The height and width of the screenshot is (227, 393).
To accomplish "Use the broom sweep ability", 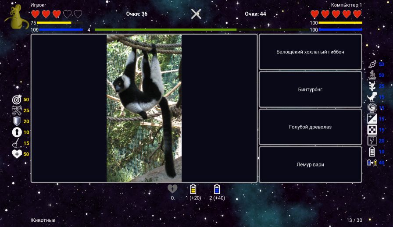I will point(17,143).
